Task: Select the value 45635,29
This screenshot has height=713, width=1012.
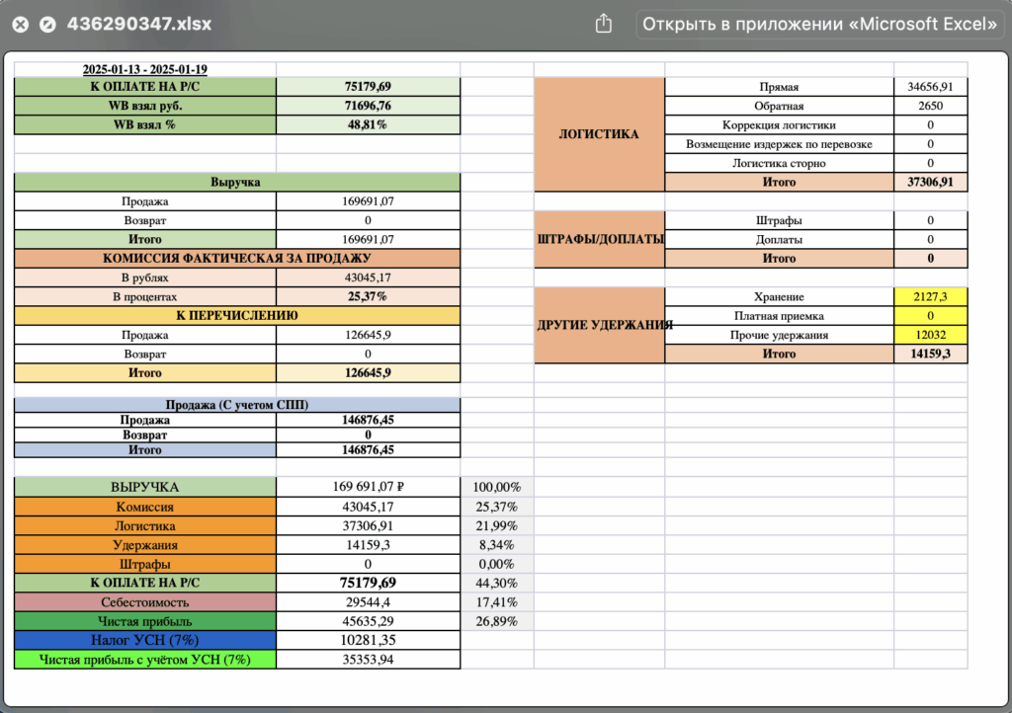Action: click(368, 621)
